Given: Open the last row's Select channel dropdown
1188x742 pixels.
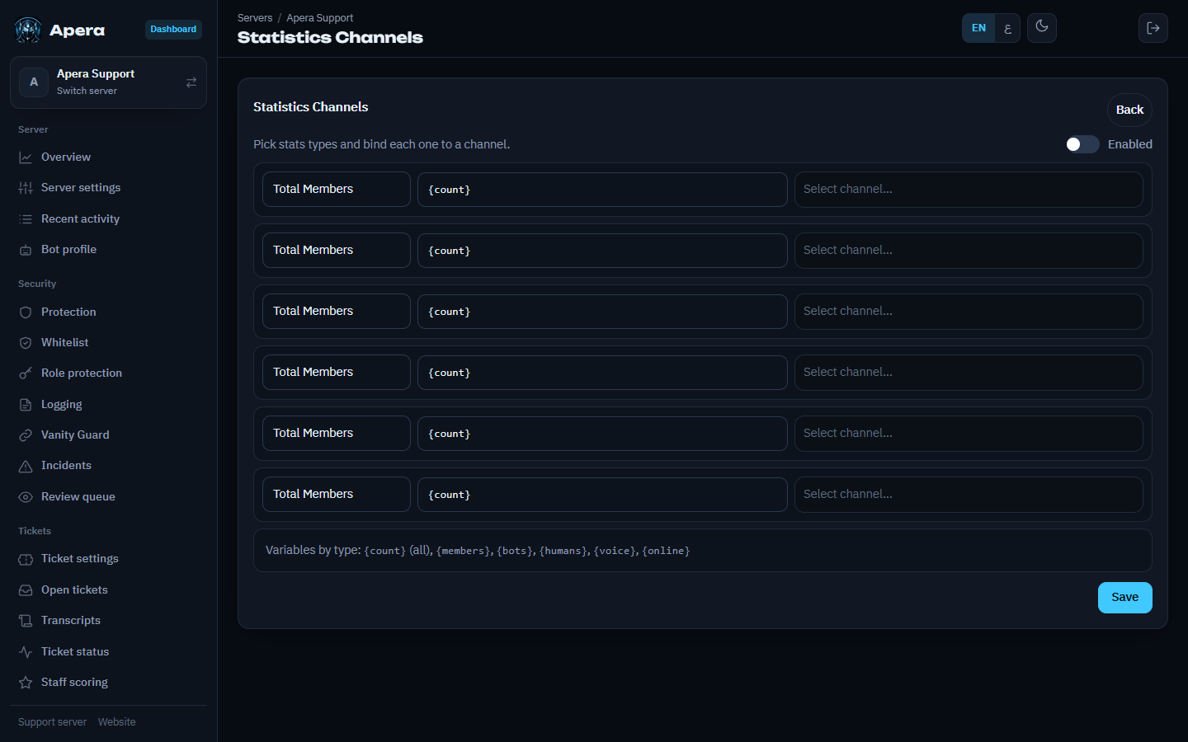Looking at the screenshot, I should [x=969, y=495].
